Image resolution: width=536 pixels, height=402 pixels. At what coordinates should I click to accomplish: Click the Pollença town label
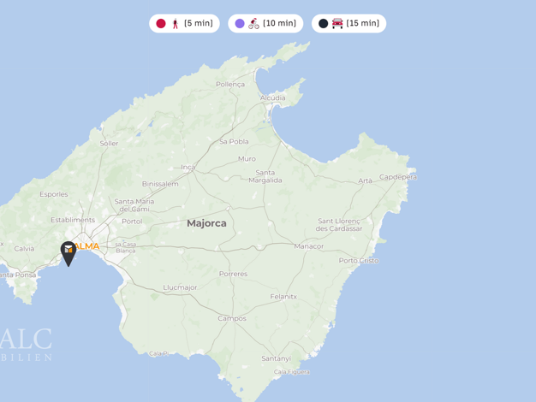coord(230,85)
